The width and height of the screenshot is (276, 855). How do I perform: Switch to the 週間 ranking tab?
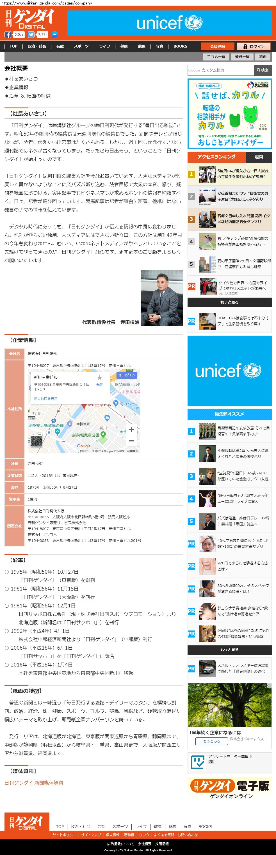click(x=258, y=157)
